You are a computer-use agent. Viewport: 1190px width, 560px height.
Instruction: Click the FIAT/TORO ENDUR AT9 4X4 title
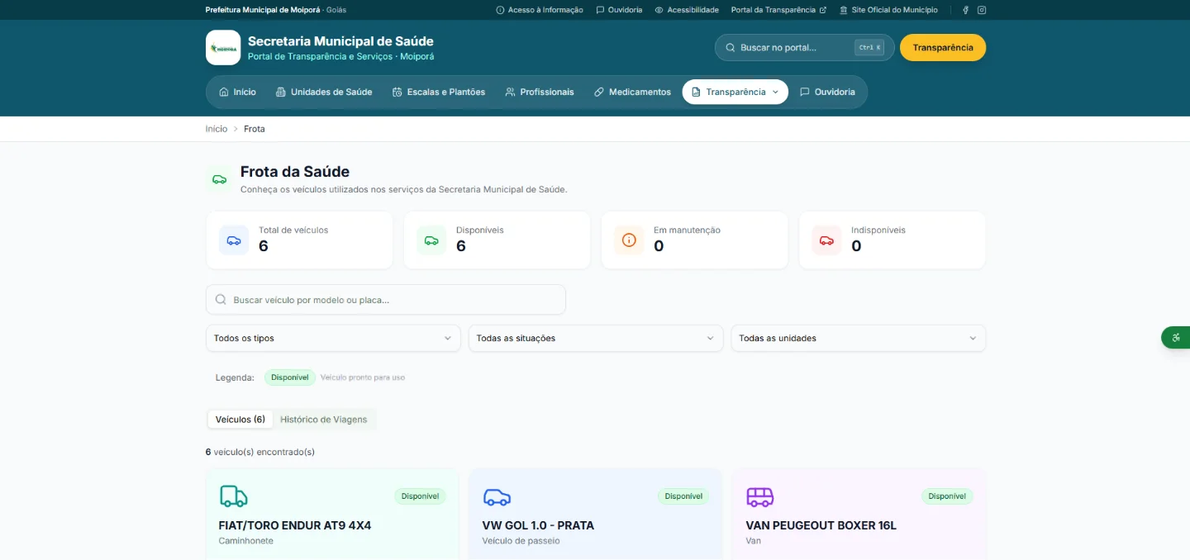(295, 525)
